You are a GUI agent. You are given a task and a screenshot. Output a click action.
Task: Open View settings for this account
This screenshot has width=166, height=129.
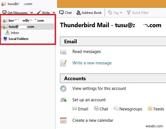point(99,88)
